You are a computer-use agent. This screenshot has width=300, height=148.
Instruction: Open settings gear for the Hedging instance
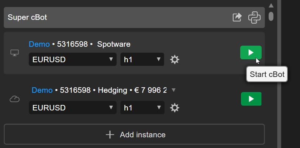pos(175,108)
